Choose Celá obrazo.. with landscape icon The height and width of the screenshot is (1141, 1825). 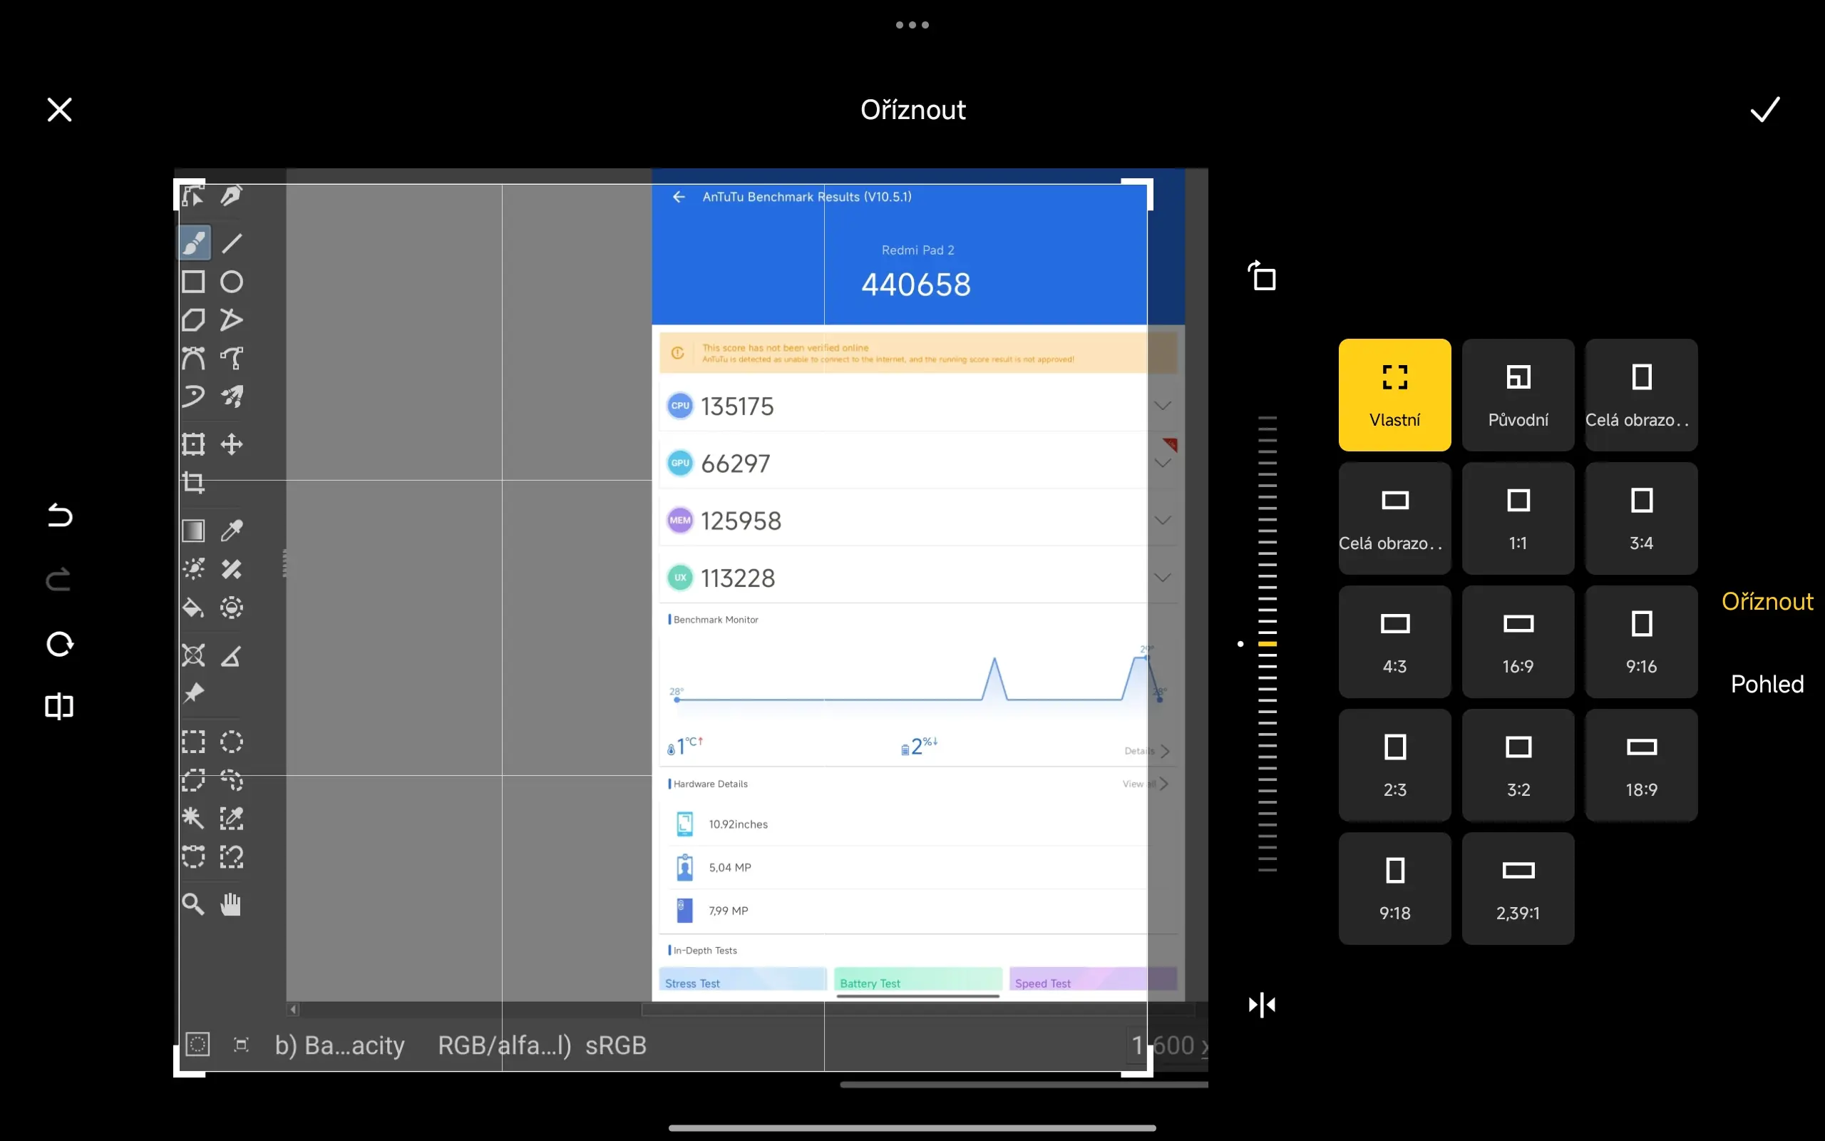coord(1394,518)
